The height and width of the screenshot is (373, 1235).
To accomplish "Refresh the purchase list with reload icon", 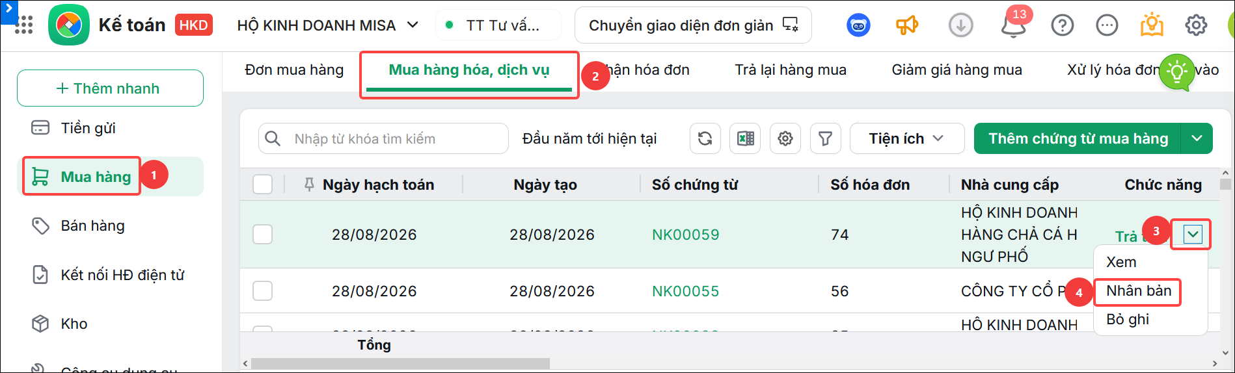I will point(705,138).
